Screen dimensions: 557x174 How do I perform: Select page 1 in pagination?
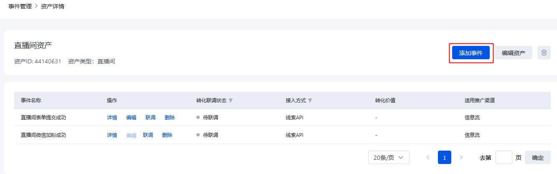tap(445, 157)
